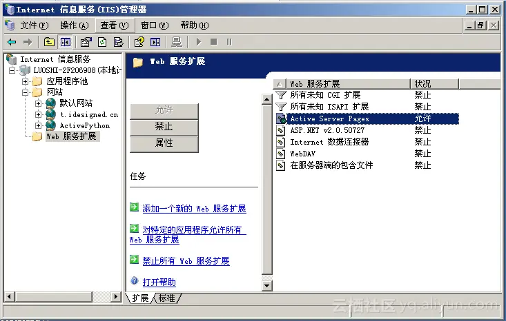The width and height of the screenshot is (506, 321).
Task: Click the Stop item square icon
Action: point(213,42)
